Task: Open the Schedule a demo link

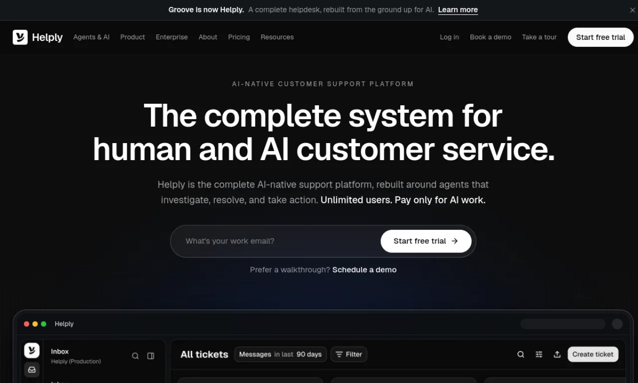Action: [x=364, y=270]
